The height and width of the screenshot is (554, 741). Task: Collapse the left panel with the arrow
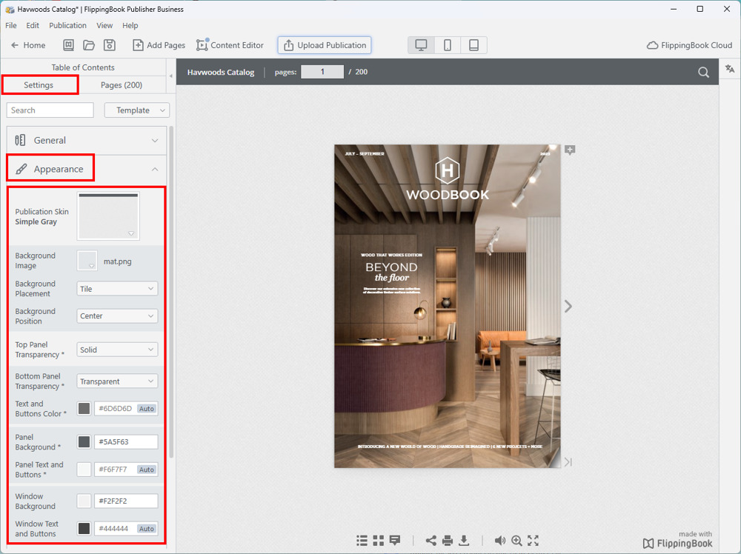(170, 76)
